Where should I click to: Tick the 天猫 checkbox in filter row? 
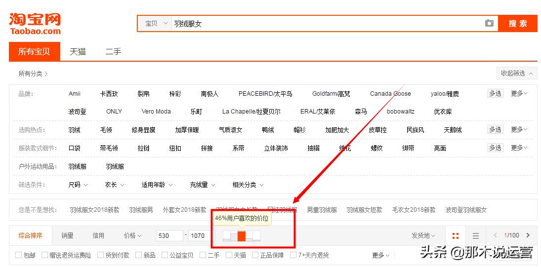[x=229, y=255]
